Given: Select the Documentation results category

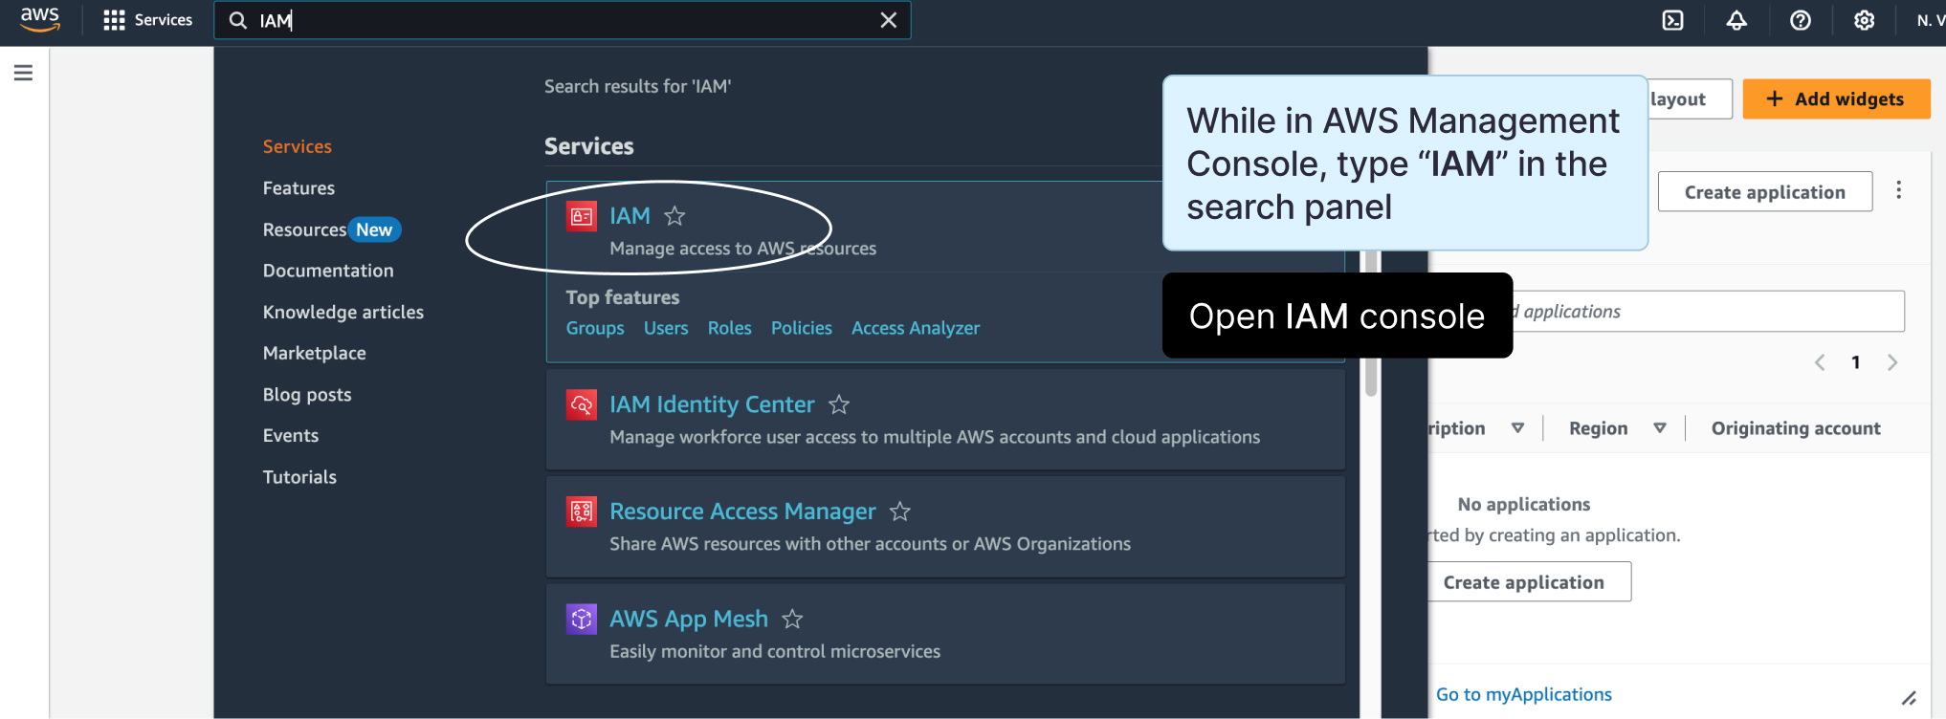Looking at the screenshot, I should (328, 271).
